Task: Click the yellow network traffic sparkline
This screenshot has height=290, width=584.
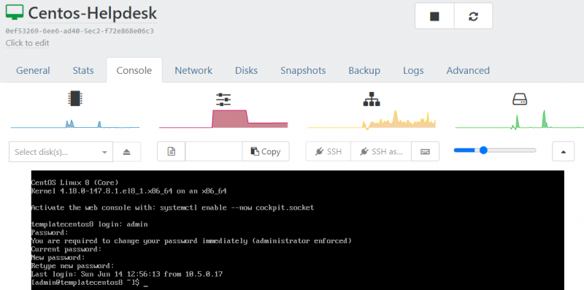Action: click(x=372, y=121)
